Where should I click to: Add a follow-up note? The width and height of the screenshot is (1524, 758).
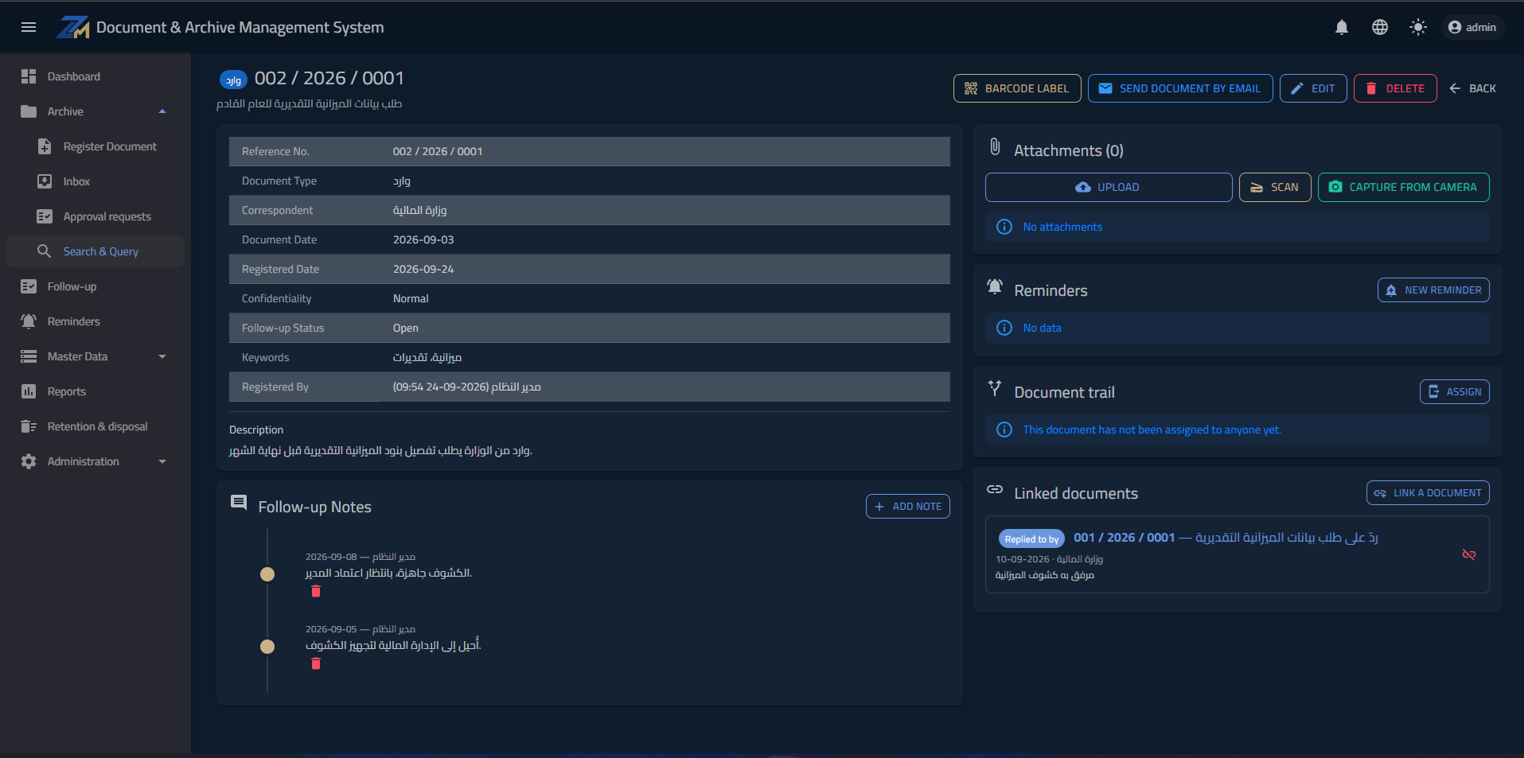(x=908, y=507)
